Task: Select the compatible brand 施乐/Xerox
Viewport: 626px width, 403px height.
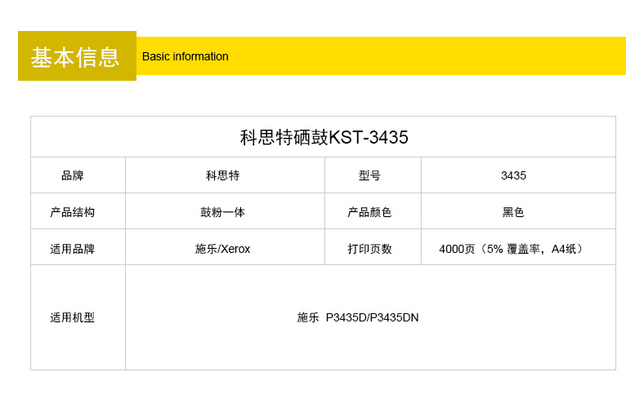Action: click(x=222, y=249)
